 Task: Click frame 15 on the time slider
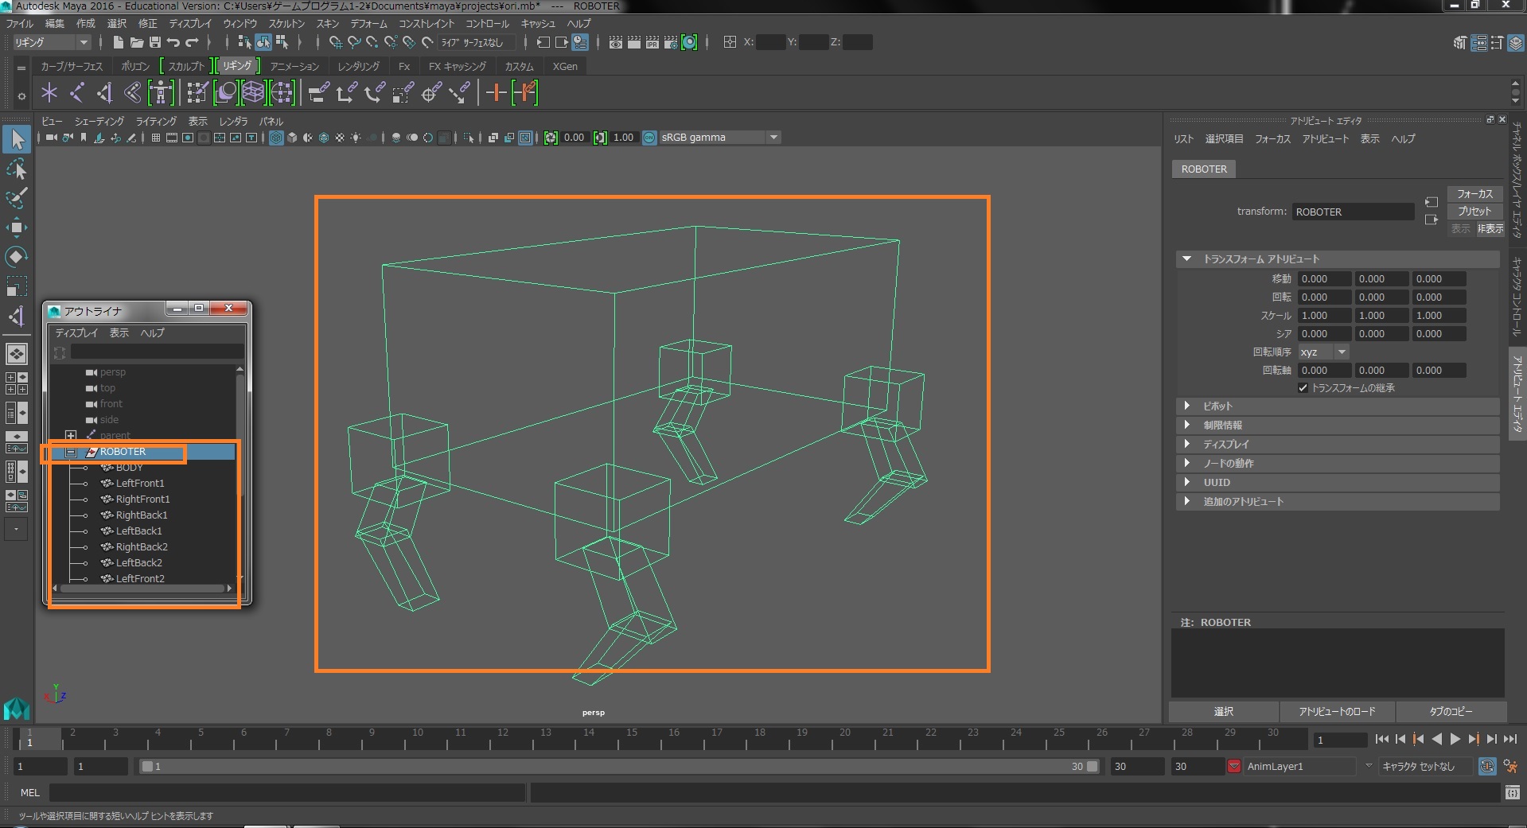click(x=631, y=739)
